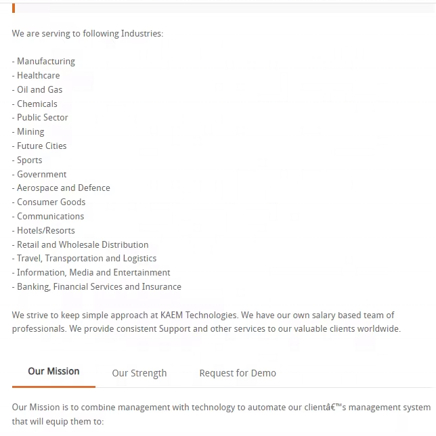Click Banking, Financial Services and Insurance
This screenshot has height=436, width=436.
(x=99, y=287)
